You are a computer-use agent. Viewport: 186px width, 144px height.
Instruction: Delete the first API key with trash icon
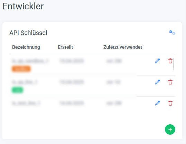click(x=170, y=61)
